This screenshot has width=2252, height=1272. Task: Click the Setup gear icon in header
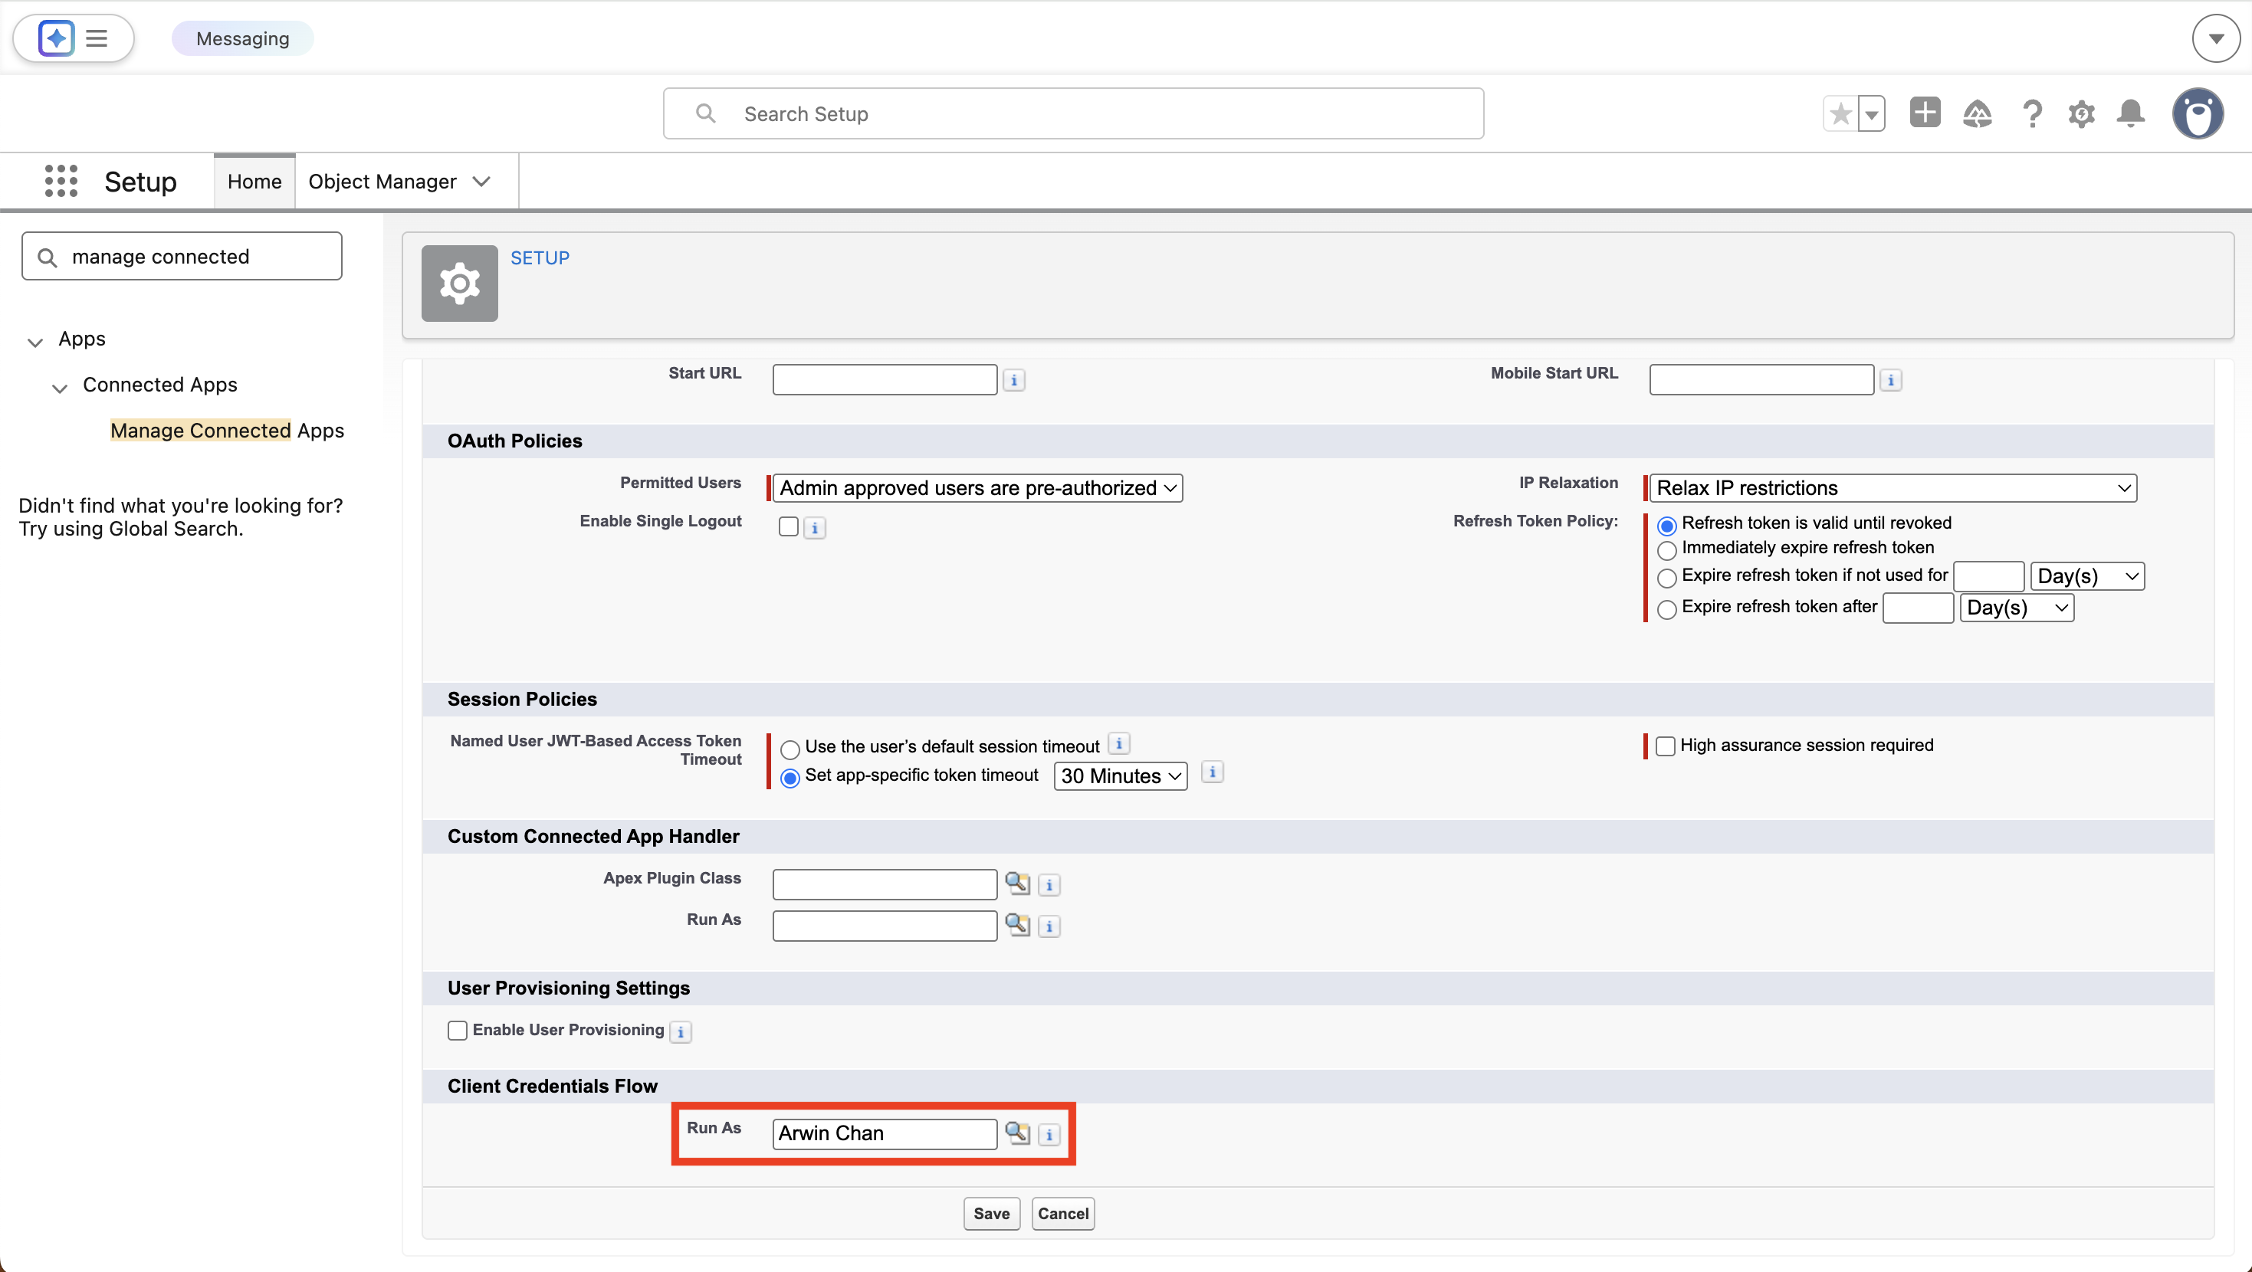[2082, 113]
